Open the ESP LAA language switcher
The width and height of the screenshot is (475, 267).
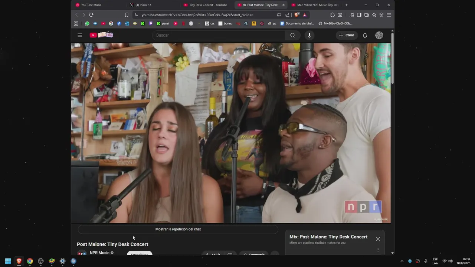(435, 261)
